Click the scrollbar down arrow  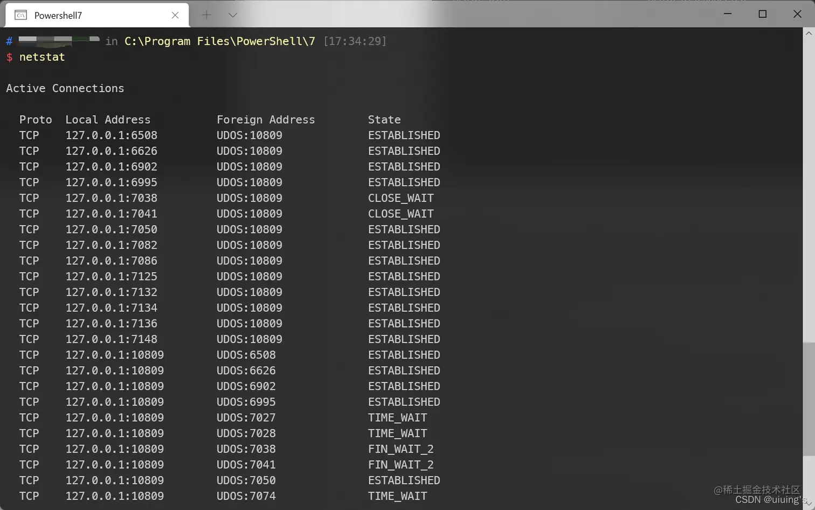coord(809,504)
